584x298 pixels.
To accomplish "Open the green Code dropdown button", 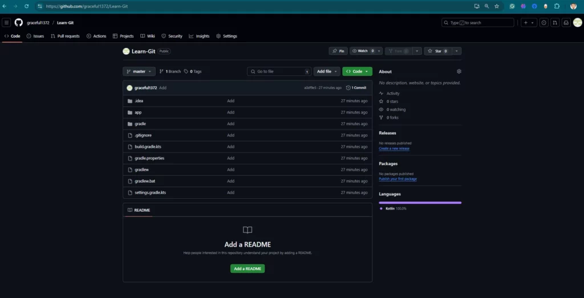I will coord(357,71).
